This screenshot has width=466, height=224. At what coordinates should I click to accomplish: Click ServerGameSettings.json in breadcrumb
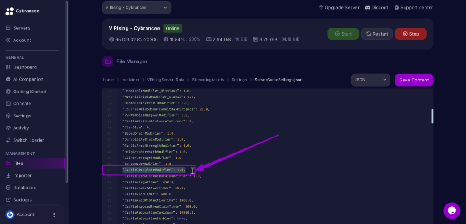click(x=279, y=80)
